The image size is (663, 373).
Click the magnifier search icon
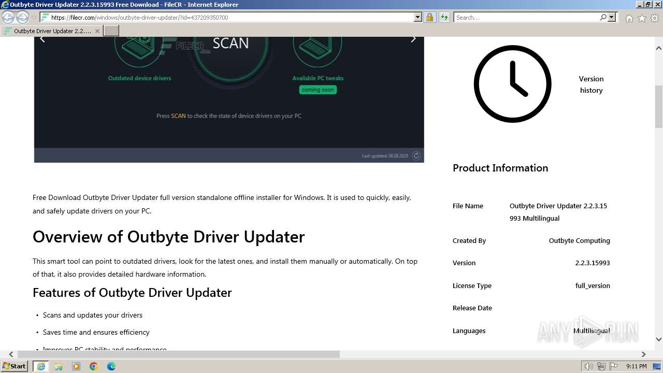point(603,18)
